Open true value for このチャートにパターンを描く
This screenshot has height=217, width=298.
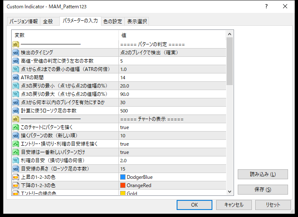[172, 127]
